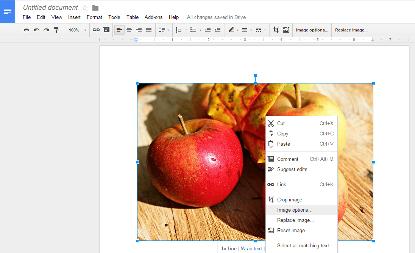Insert a link using the link icon
This screenshot has width=415, height=253.
click(96, 30)
